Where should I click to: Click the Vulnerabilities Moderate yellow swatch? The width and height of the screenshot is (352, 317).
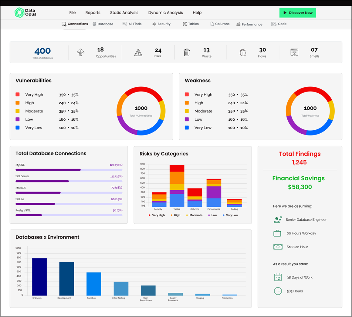tap(18, 111)
